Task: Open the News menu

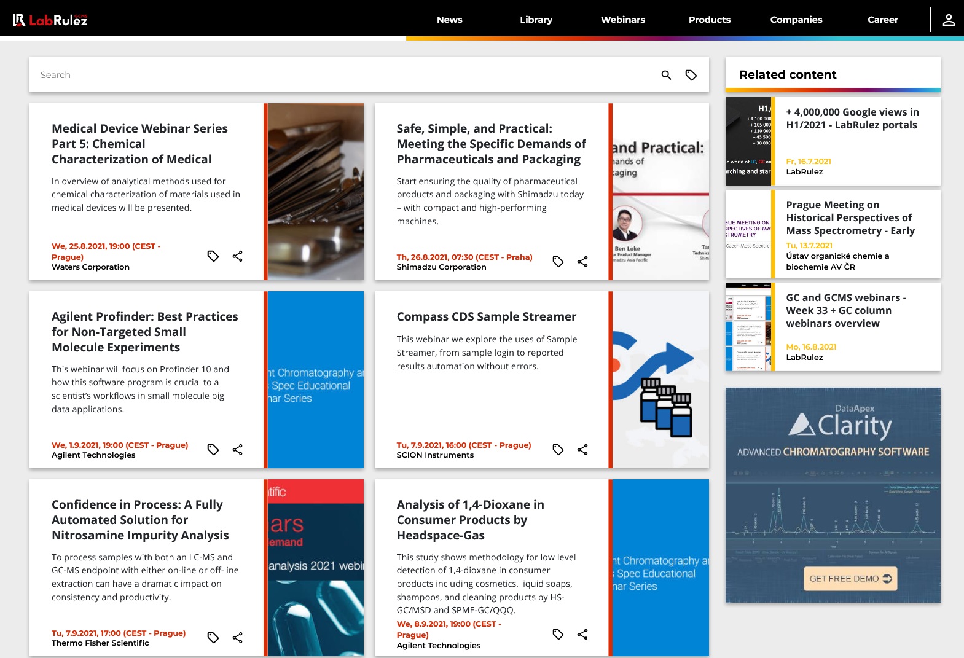Action: pyautogui.click(x=450, y=20)
